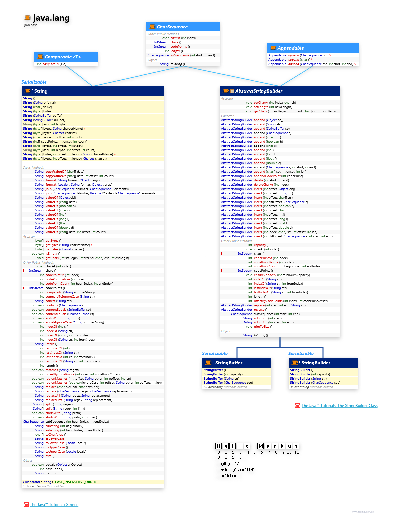The width and height of the screenshot is (393, 527).
Task: Click the 'M' character box in example
Action: (261, 446)
